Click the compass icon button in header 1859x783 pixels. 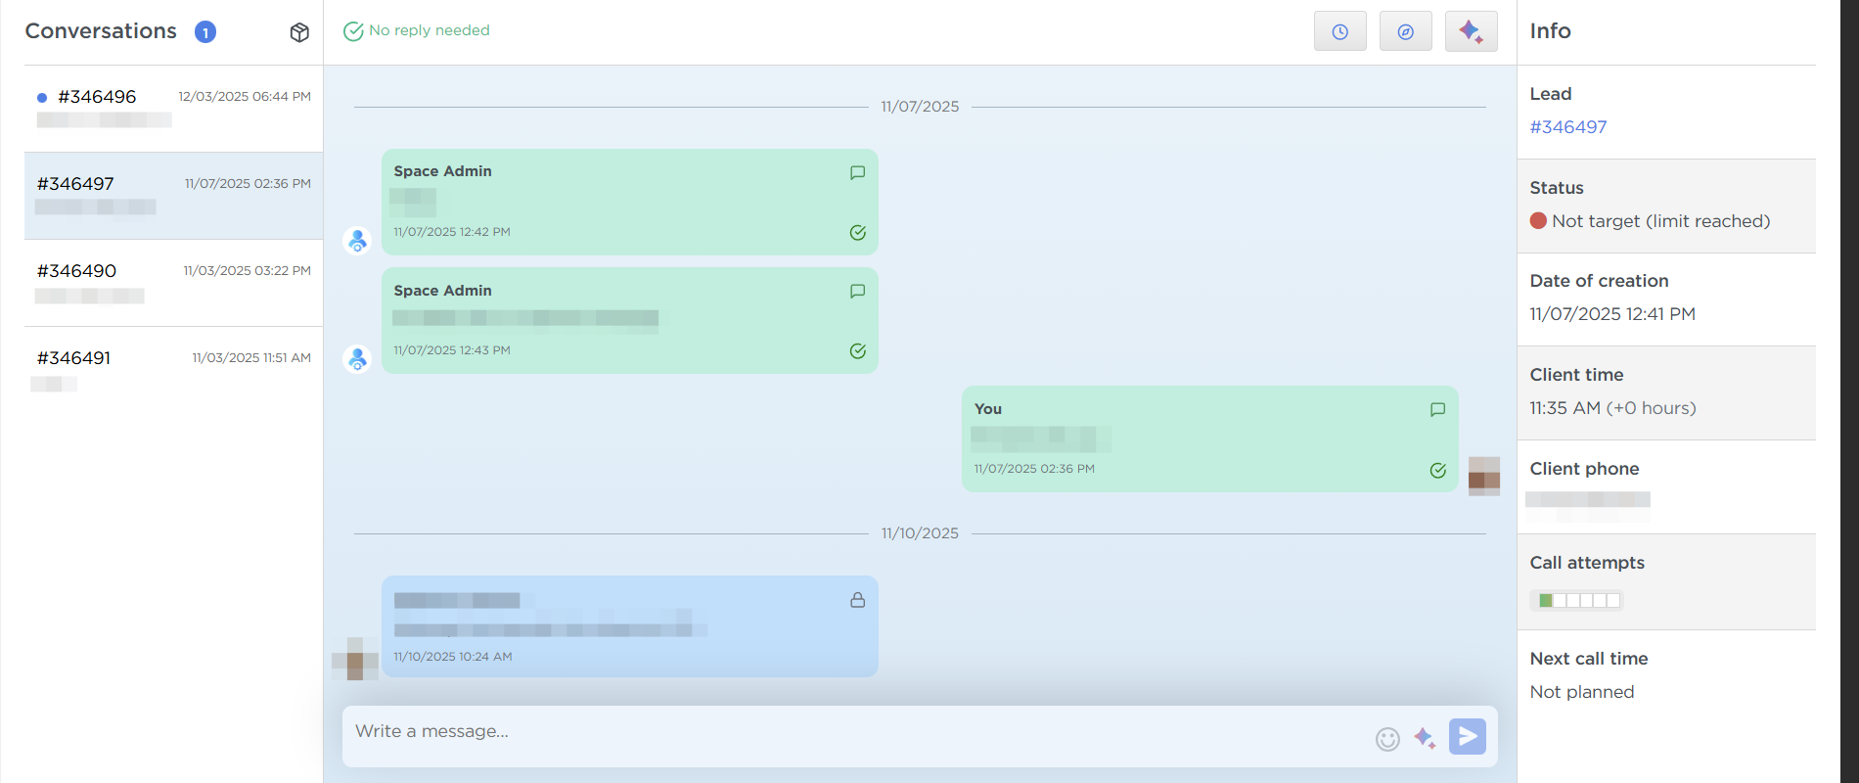1405,31
